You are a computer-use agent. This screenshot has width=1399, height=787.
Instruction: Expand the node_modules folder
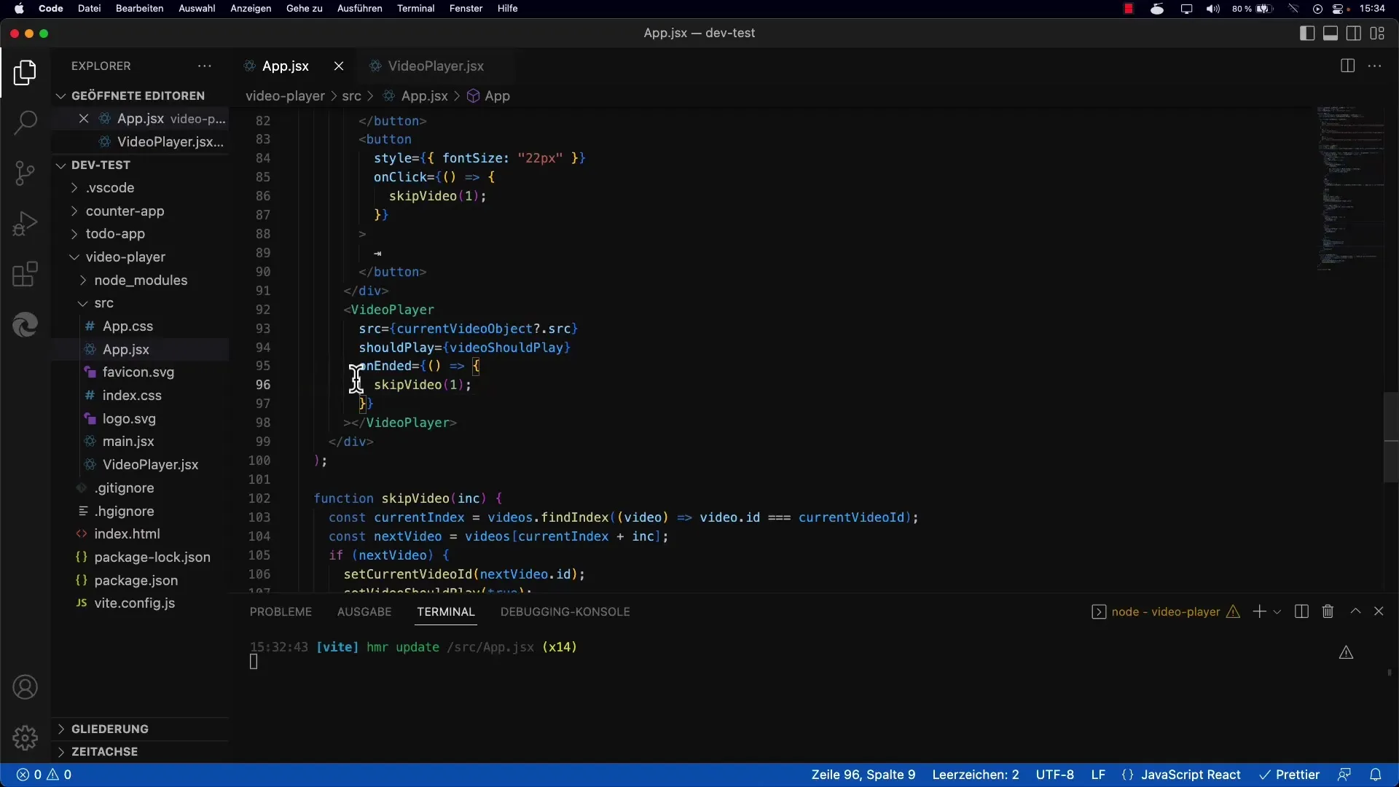141,281
